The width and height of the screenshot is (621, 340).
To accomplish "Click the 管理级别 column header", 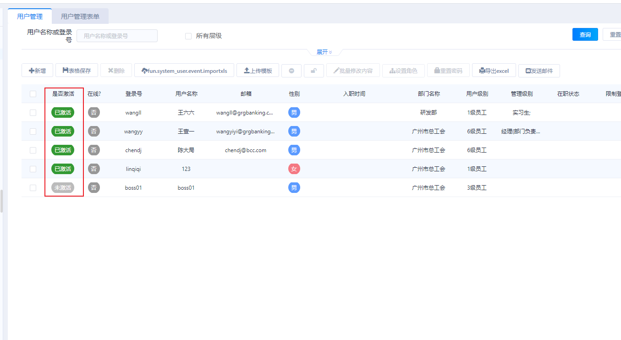I will [522, 94].
